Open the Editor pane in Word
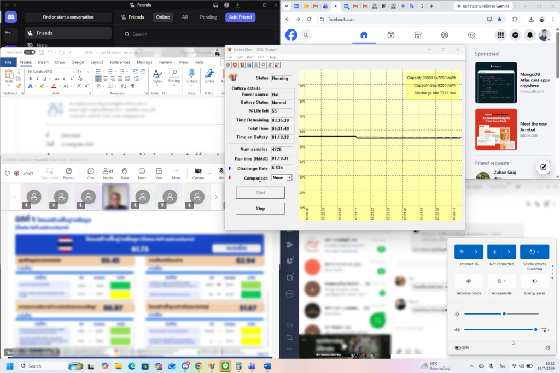This screenshot has width=560, height=373. (x=209, y=76)
